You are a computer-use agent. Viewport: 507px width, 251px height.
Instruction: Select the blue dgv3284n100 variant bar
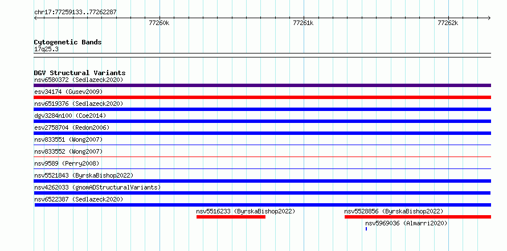[x=262, y=121]
